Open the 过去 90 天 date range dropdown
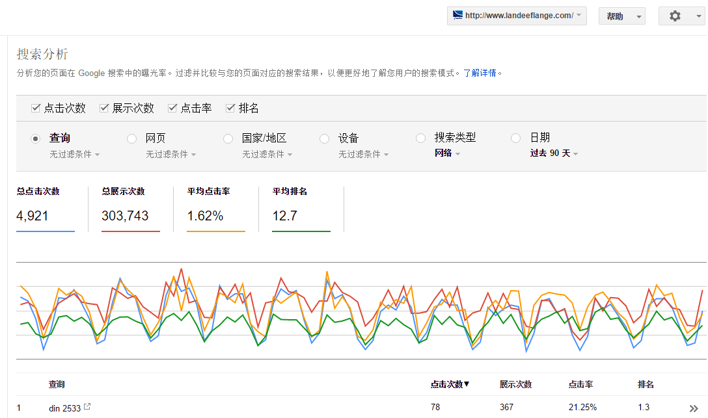 [x=554, y=153]
